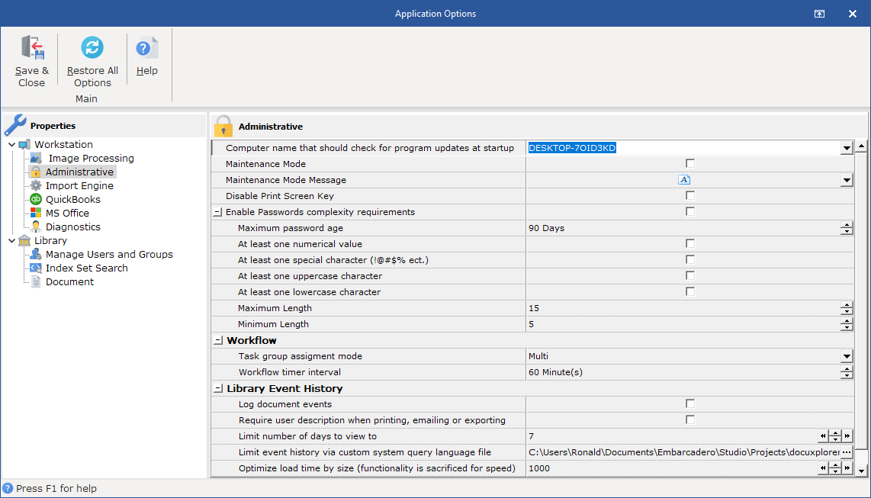871x498 pixels.
Task: Click the query language file path field
Action: point(684,452)
